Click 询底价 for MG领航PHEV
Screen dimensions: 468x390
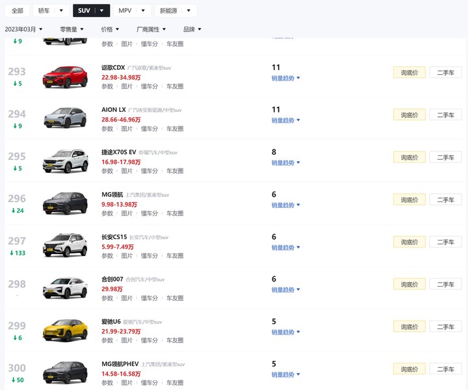(409, 369)
